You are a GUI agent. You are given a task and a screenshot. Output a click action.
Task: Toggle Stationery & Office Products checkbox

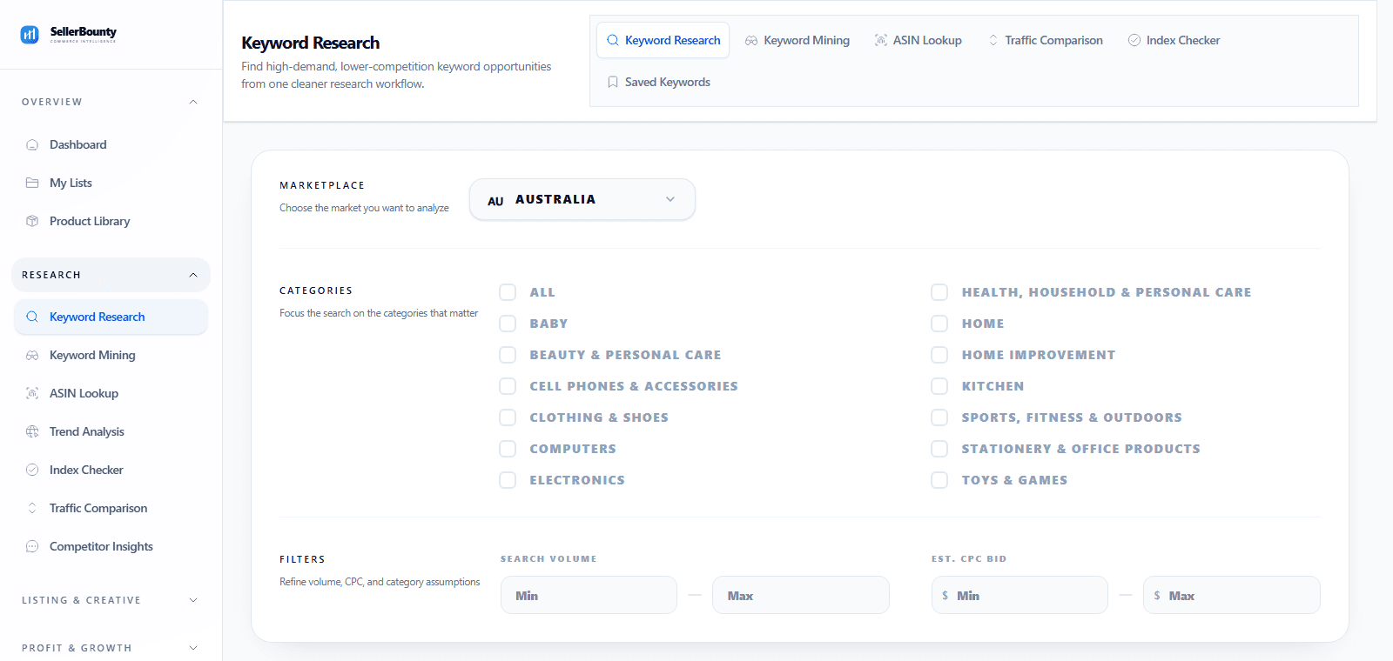point(939,449)
